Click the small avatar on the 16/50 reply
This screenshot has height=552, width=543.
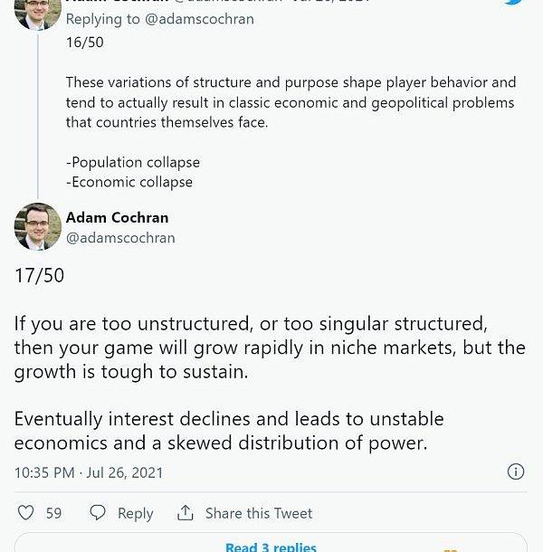tap(38, 12)
